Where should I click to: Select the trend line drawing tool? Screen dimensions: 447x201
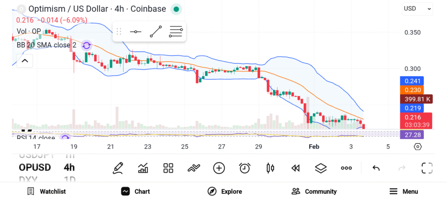pyautogui.click(x=155, y=31)
